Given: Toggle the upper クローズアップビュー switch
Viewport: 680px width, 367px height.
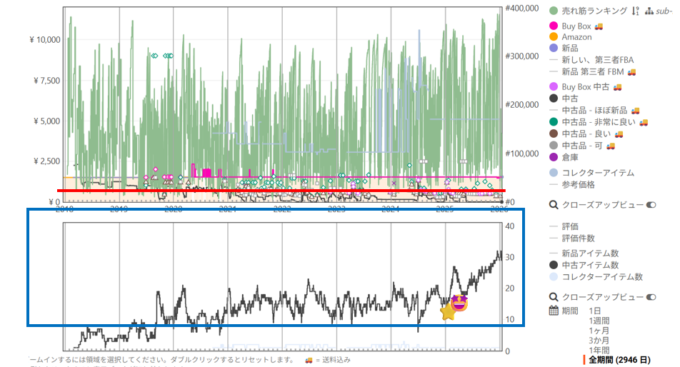Looking at the screenshot, I should click(x=651, y=205).
